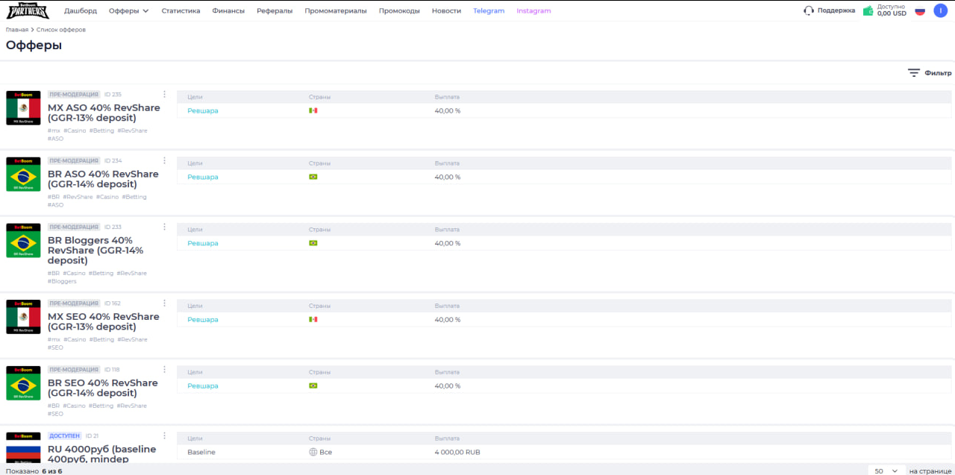Screen dimensions: 955x475
Task: Open the support headset icon
Action: (809, 11)
